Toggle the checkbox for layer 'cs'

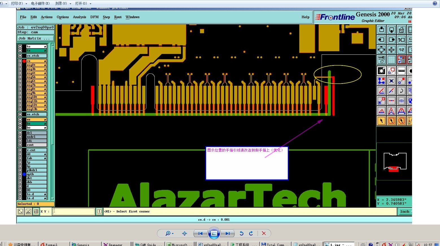pos(20,61)
